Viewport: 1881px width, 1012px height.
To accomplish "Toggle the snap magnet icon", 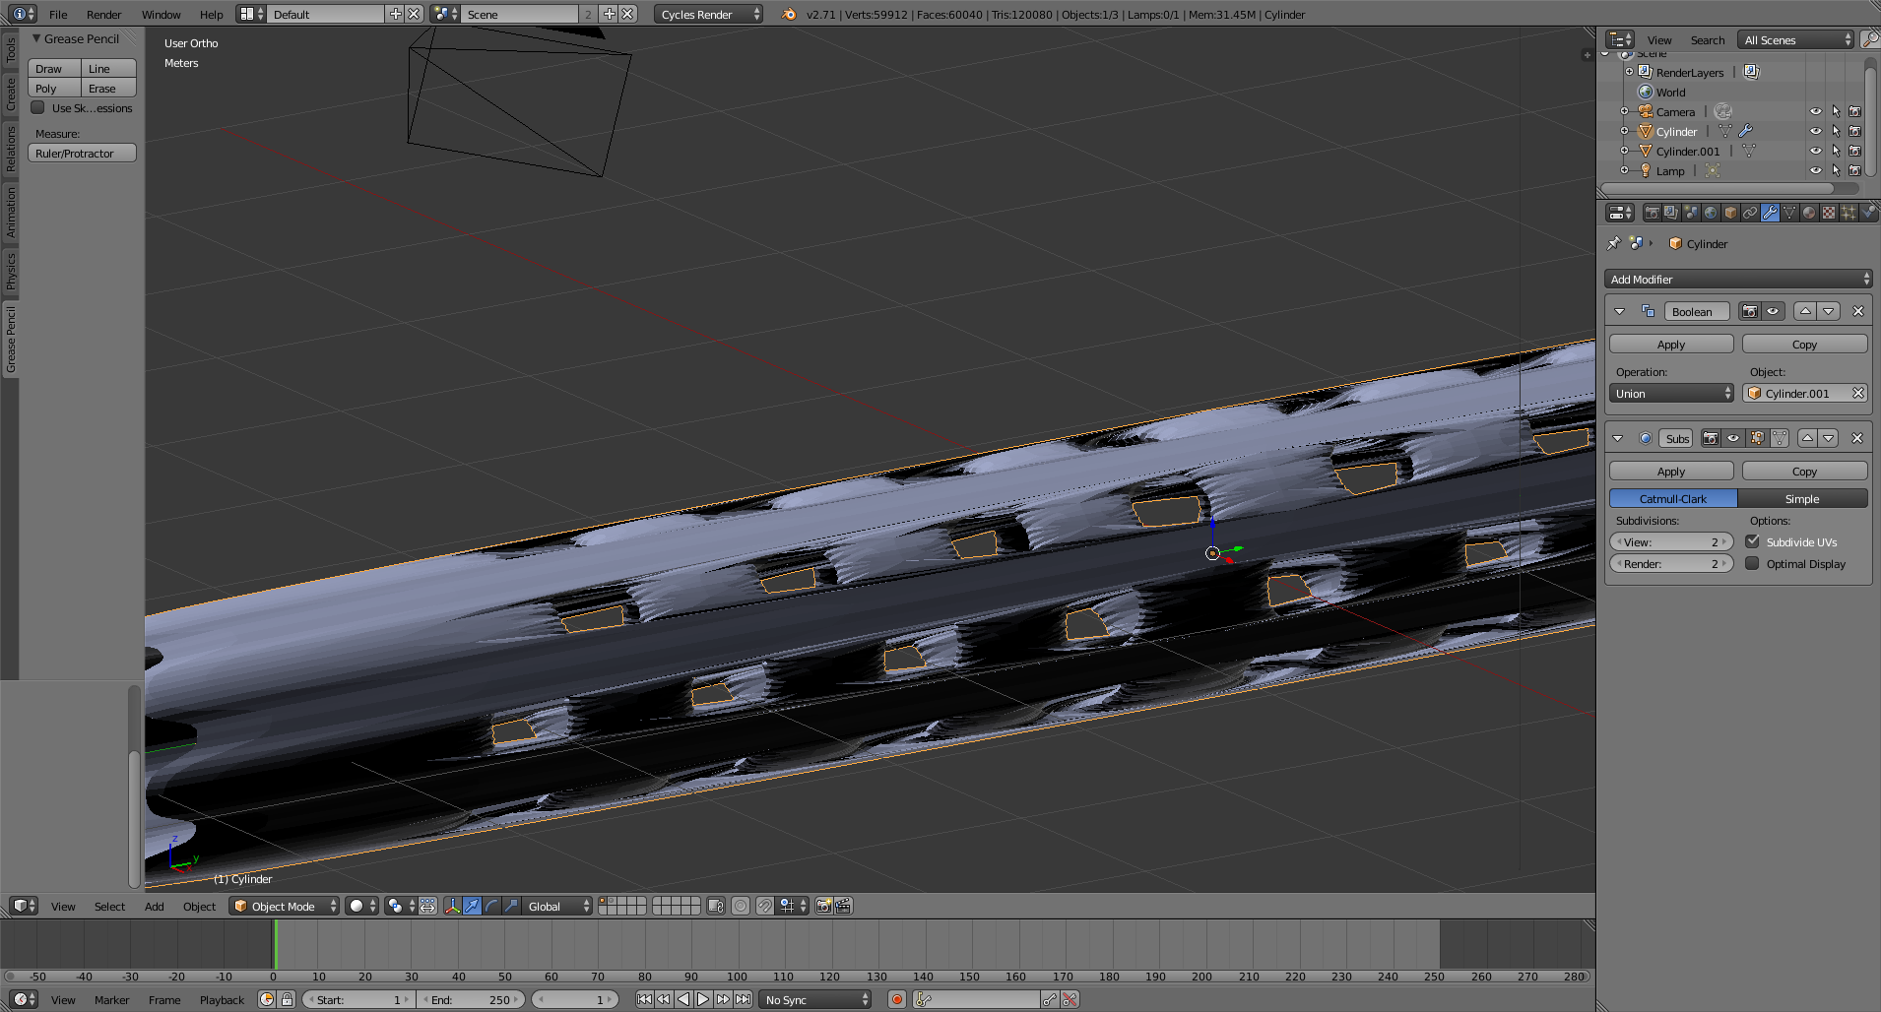I will (x=765, y=906).
